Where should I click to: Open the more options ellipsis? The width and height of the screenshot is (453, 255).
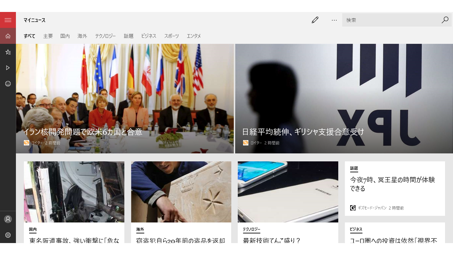coord(334,20)
